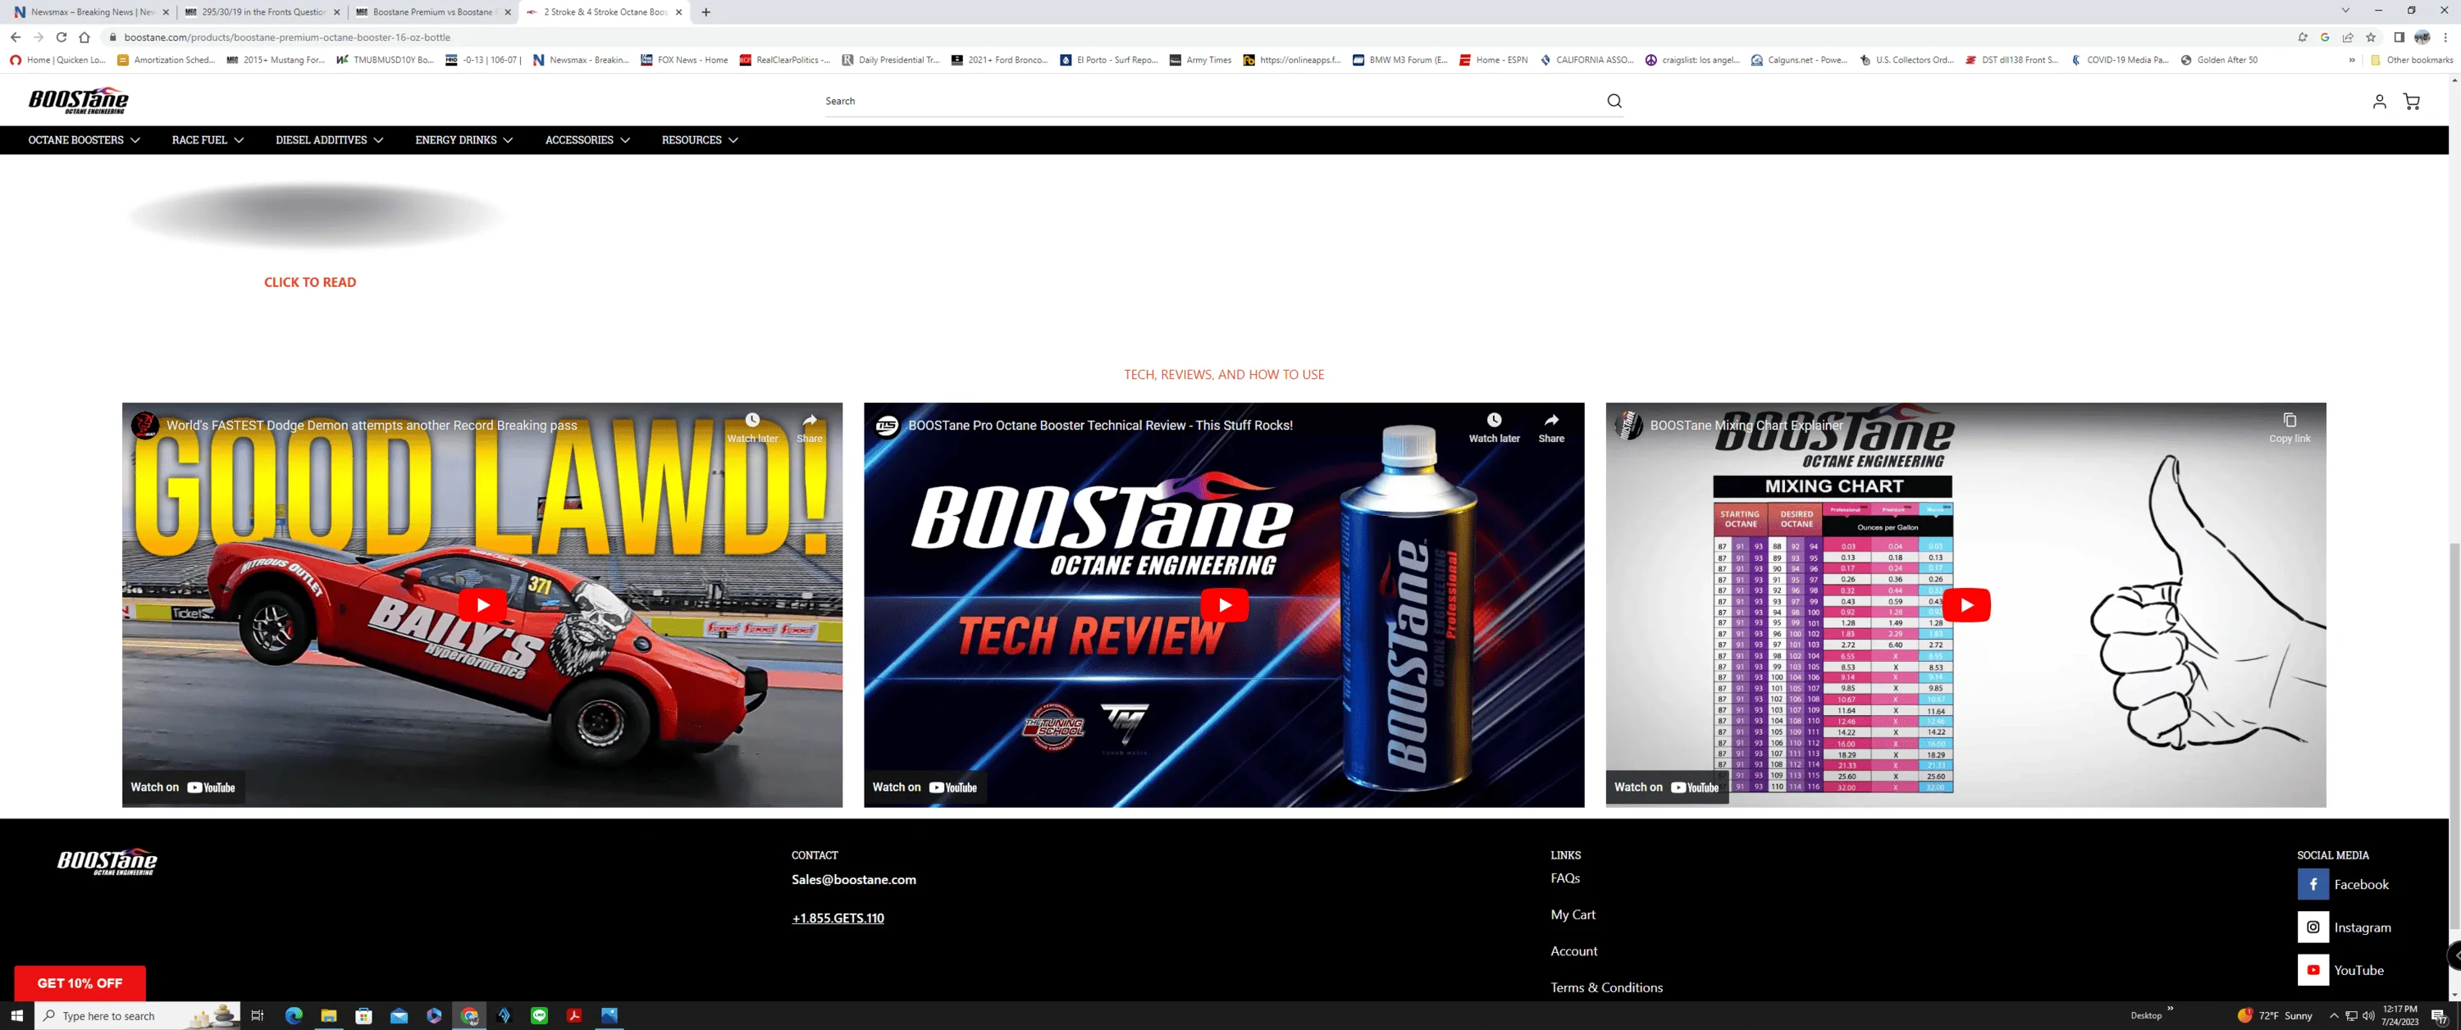The height and width of the screenshot is (1030, 2461).
Task: Open the LINE app from the taskbar
Action: [540, 1016]
